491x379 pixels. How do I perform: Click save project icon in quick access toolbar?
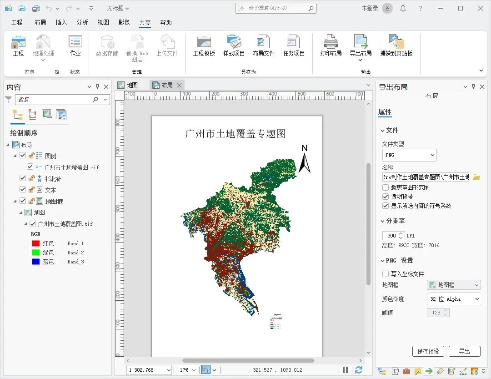(x=36, y=8)
